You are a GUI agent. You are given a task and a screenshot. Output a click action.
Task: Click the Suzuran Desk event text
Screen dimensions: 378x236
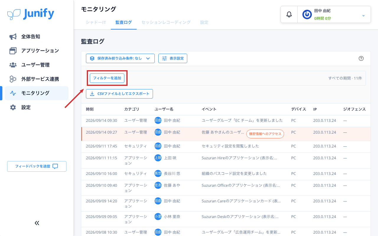point(240,217)
